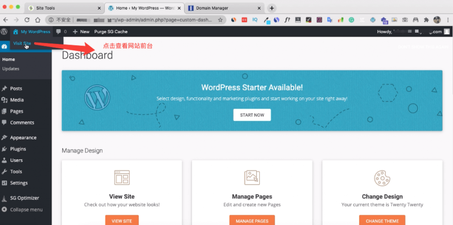Screen dimensions: 453x225
Task: Click the Dashboard gauge icon in sidebar
Action: [4, 47]
